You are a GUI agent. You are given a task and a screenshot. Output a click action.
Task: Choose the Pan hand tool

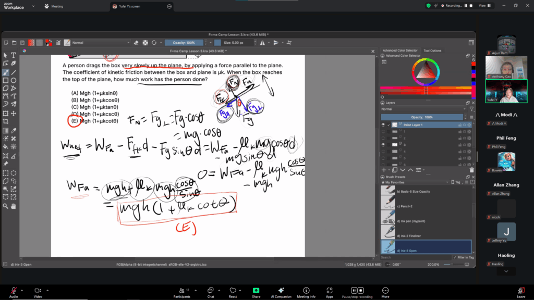click(x=13, y=206)
